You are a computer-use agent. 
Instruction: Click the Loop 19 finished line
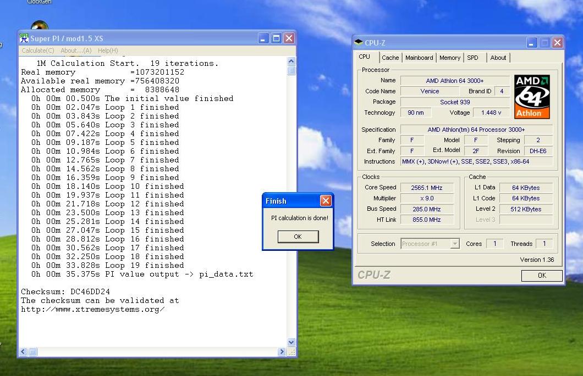pos(107,265)
